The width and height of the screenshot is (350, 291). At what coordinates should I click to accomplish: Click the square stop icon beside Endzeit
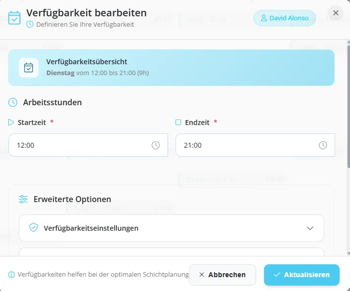178,123
